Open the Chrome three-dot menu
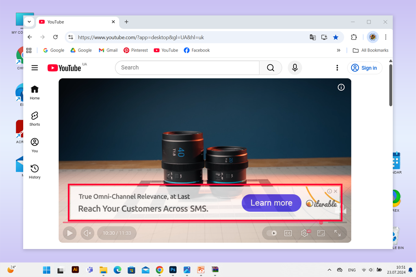Screen dimensions: 416x277 point(386,37)
